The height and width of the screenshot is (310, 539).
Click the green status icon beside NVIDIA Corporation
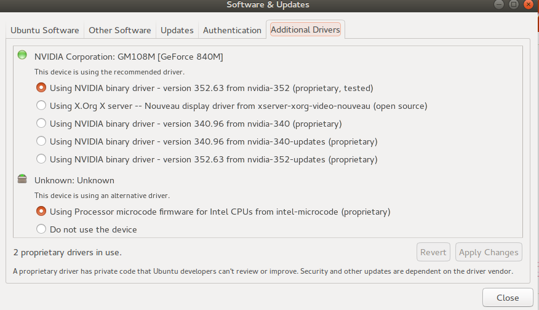[x=22, y=55]
